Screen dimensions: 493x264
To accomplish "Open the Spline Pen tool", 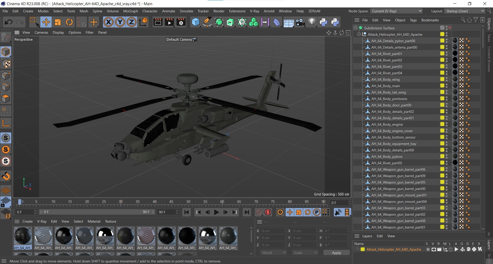I will (x=207, y=22).
